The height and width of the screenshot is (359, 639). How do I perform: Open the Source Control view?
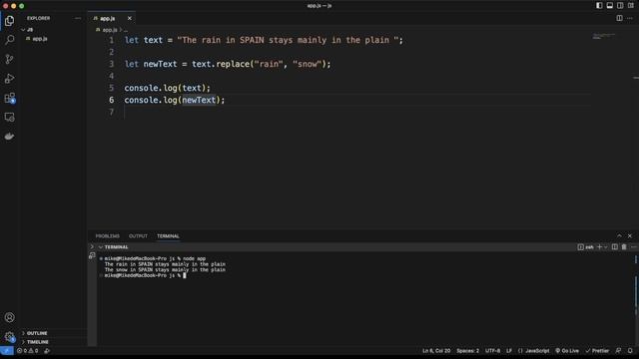(x=9, y=59)
